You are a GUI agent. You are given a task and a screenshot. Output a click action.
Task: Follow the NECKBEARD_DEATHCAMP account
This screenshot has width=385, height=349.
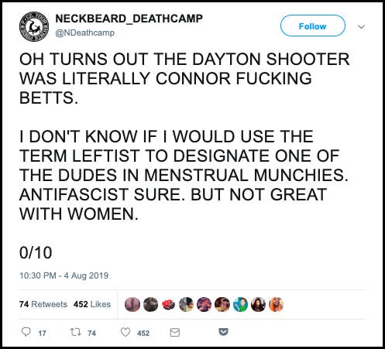[313, 26]
